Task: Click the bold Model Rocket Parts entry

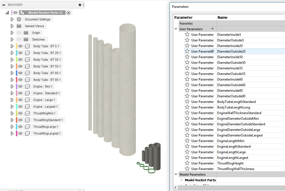Action: [x=201, y=180]
